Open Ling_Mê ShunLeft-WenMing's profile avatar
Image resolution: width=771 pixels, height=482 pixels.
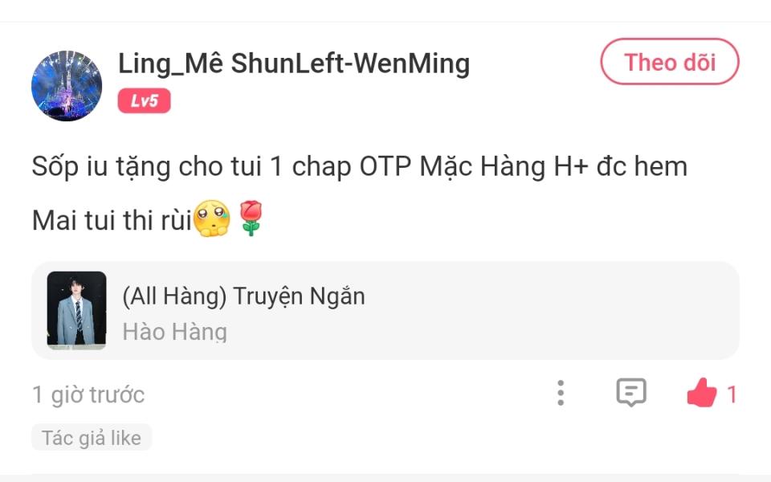[x=67, y=86]
